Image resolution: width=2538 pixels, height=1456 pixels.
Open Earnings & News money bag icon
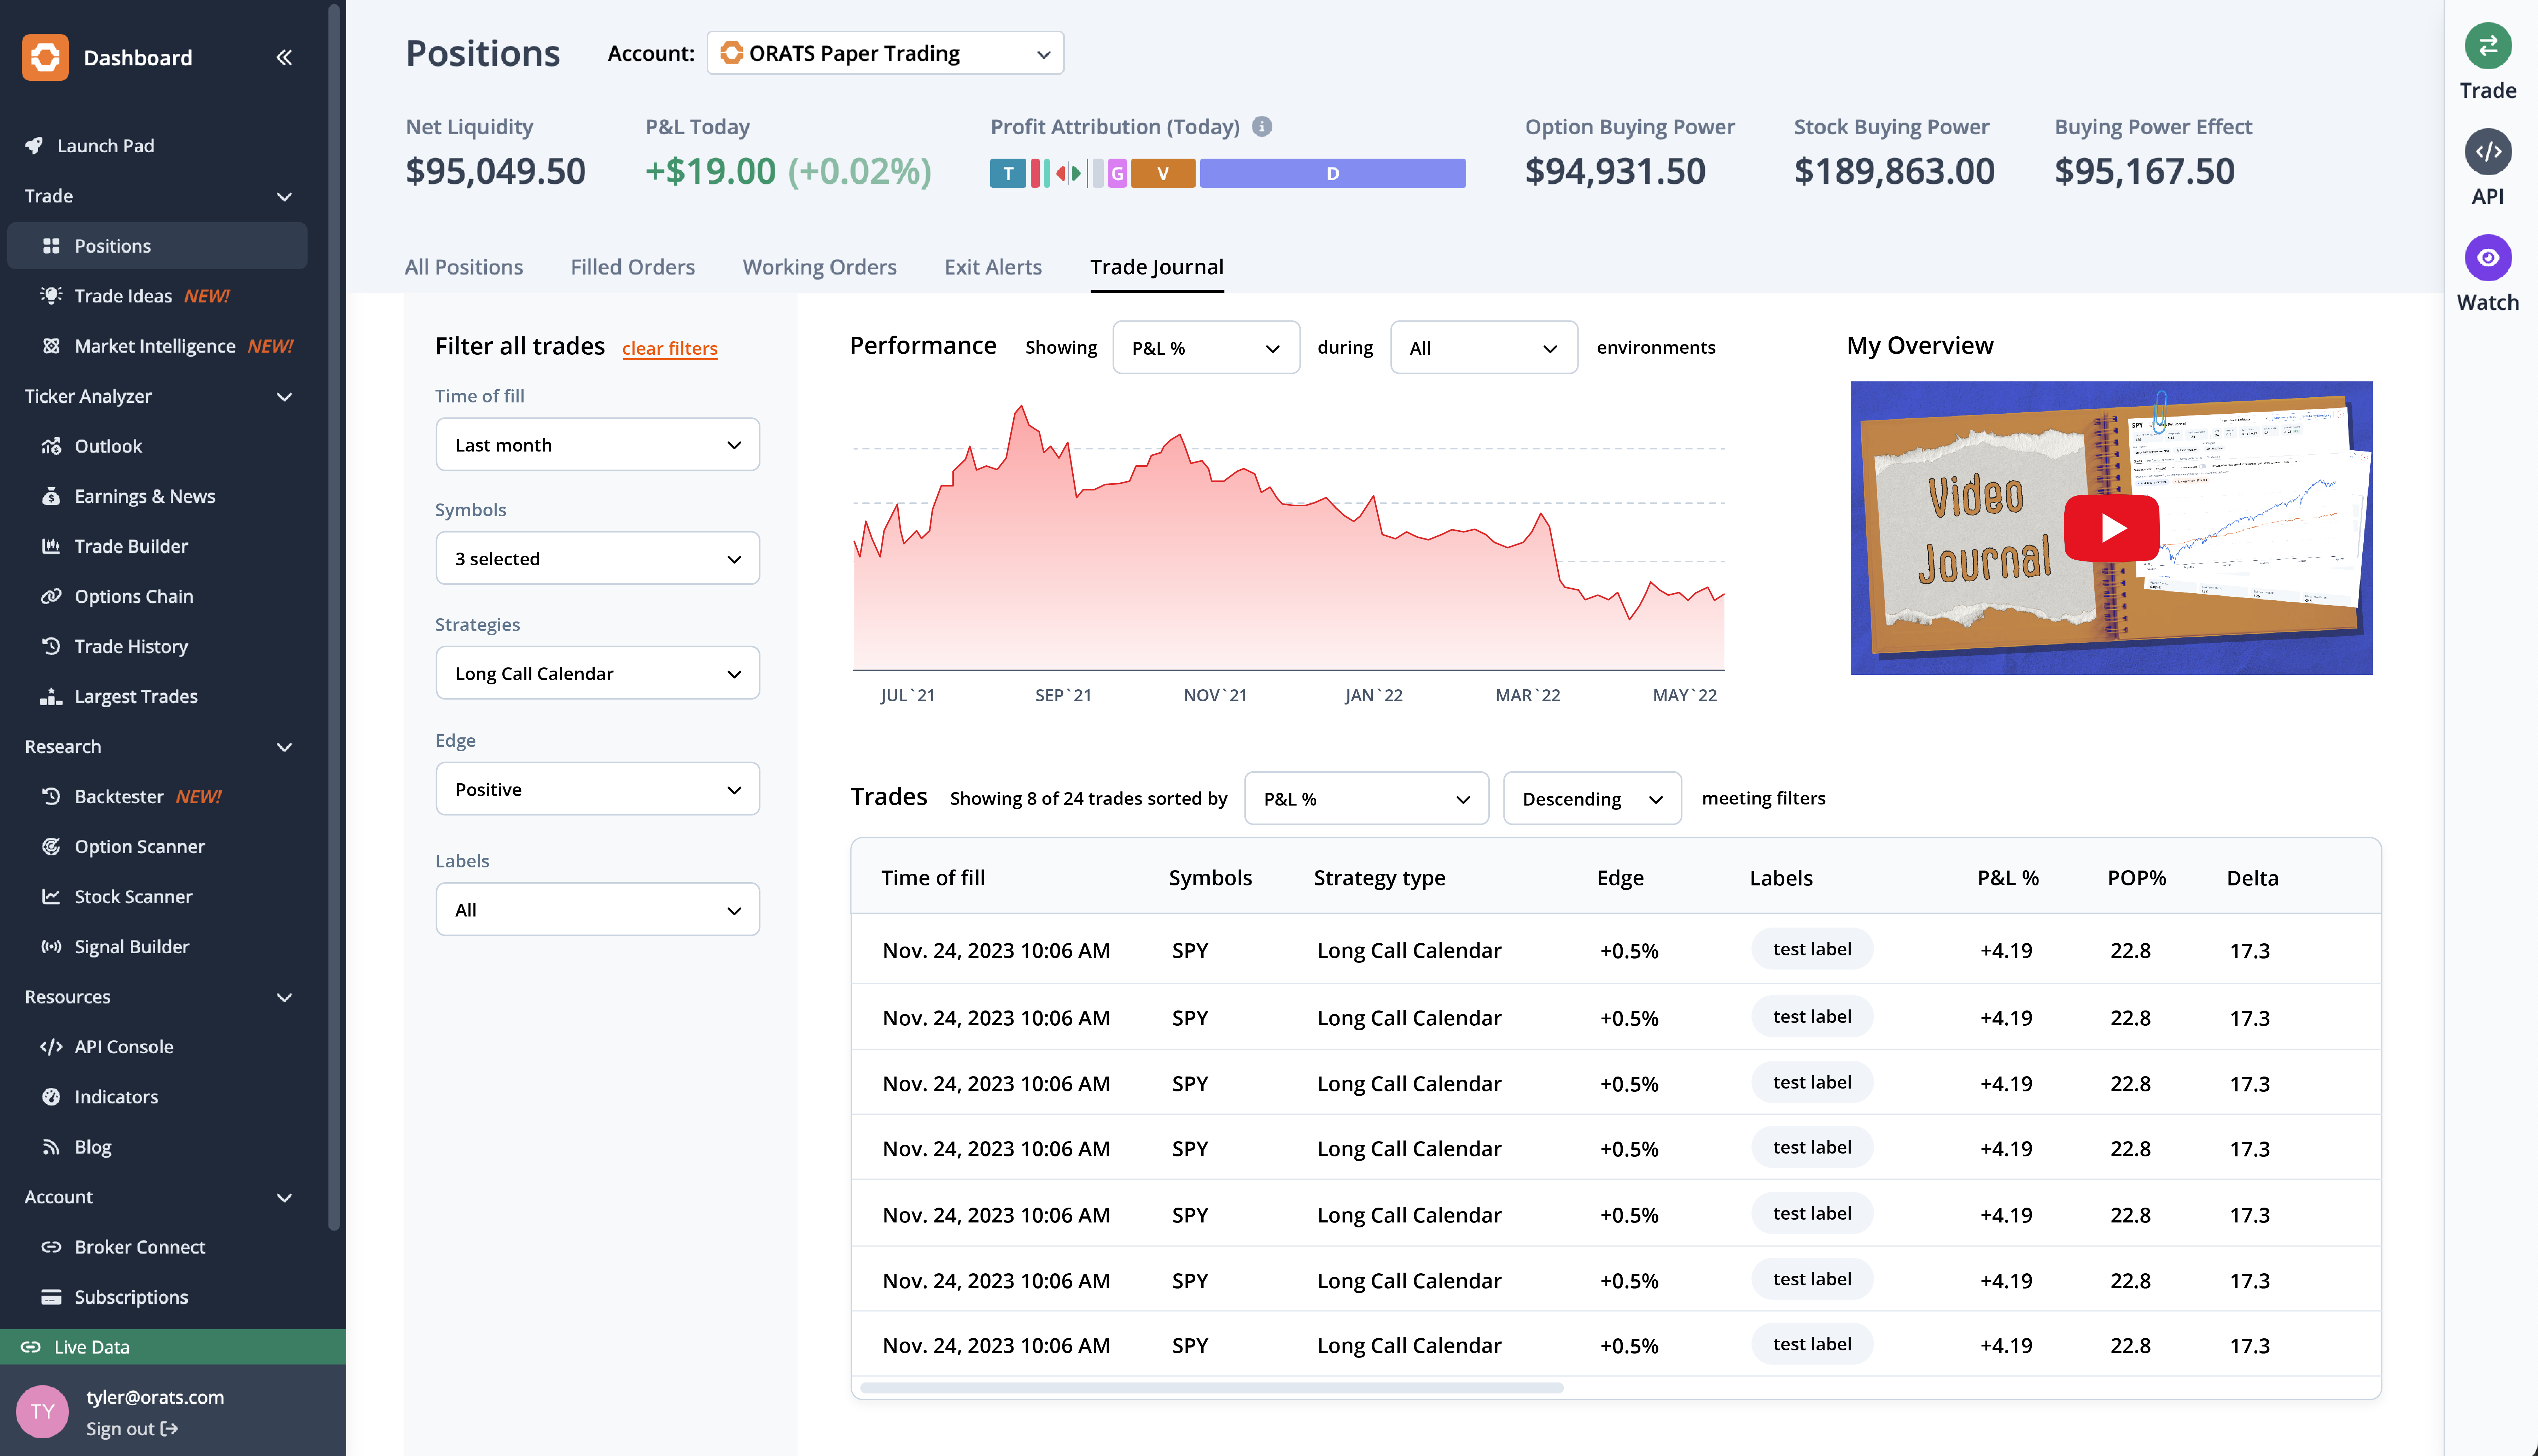point(51,496)
